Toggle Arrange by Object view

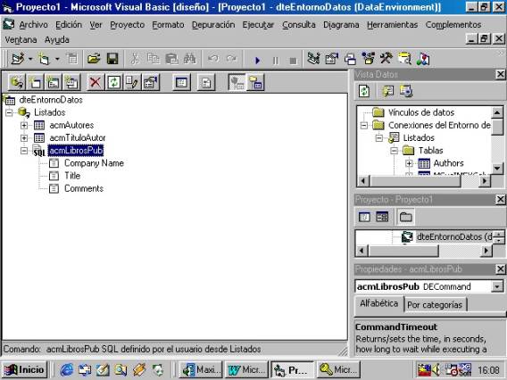pyautogui.click(x=256, y=82)
